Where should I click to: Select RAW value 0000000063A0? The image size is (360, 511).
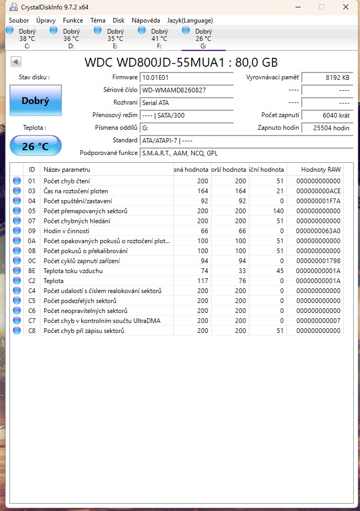coord(319,231)
